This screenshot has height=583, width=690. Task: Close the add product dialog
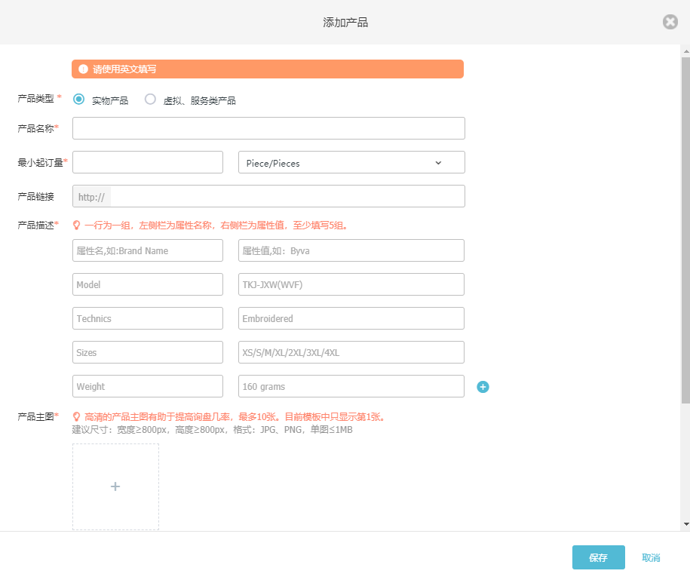(670, 22)
